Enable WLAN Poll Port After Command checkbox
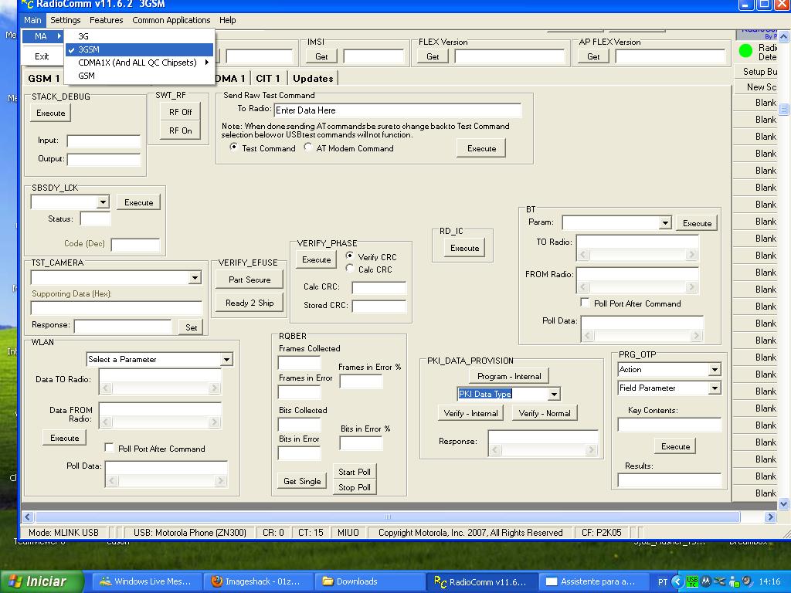 [x=109, y=447]
